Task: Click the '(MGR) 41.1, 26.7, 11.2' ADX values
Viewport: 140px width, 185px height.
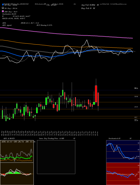Action: coord(30,23)
